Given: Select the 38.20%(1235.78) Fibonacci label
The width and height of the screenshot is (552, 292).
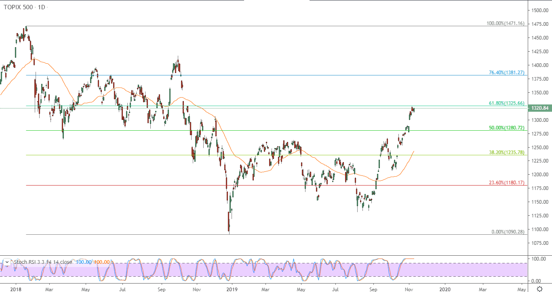Looking at the screenshot, I should click(507, 152).
